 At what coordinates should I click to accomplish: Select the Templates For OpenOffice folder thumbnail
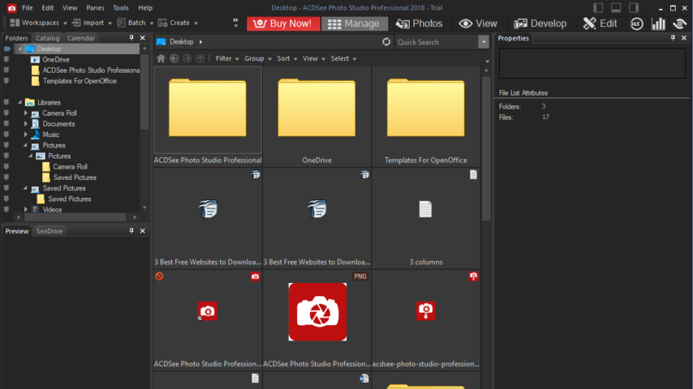[425, 117]
